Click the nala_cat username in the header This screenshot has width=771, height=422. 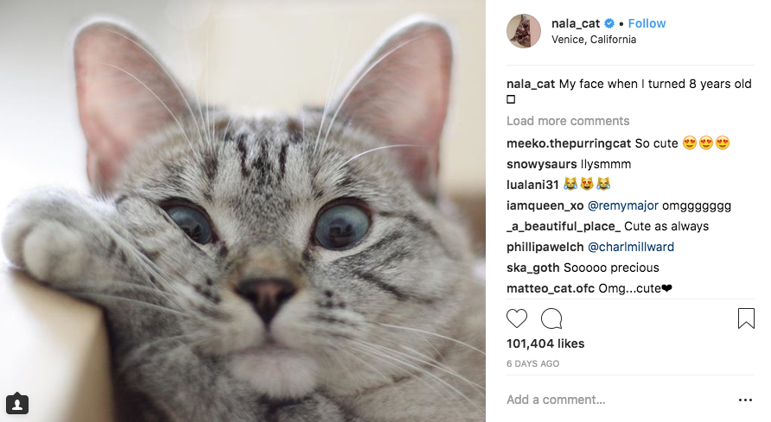(576, 23)
